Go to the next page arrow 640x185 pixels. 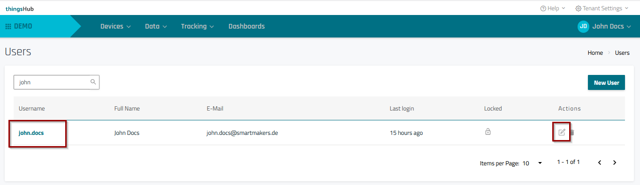coord(615,163)
